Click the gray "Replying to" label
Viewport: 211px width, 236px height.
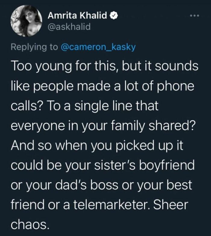pos(34,47)
